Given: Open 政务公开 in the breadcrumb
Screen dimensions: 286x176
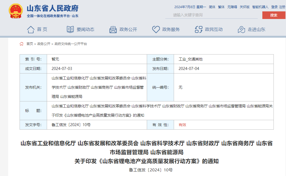Looking at the screenshot, I should pyautogui.click(x=44, y=44).
